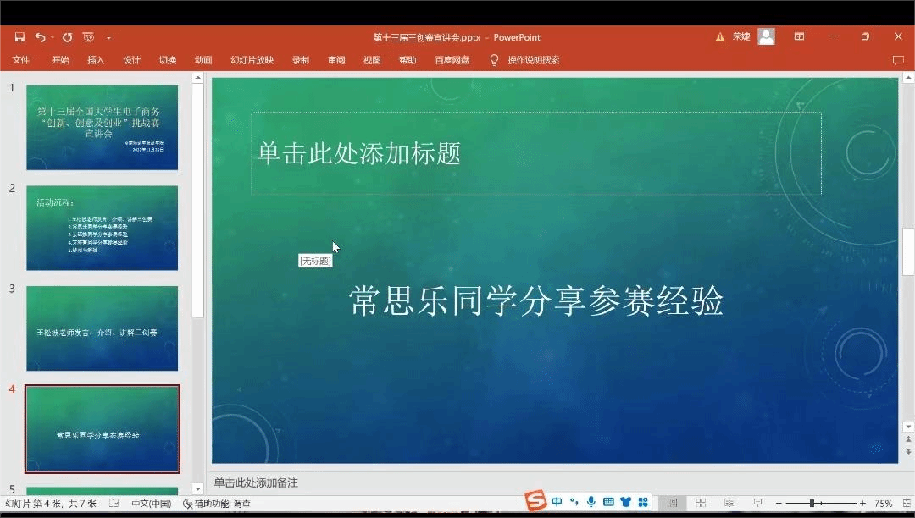This screenshot has height=518, width=915.
Task: Open the Undo history dropdown arrow
Action: (x=52, y=37)
